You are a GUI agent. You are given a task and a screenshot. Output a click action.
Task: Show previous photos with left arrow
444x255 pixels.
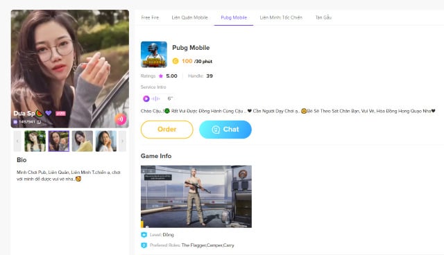click(17, 141)
